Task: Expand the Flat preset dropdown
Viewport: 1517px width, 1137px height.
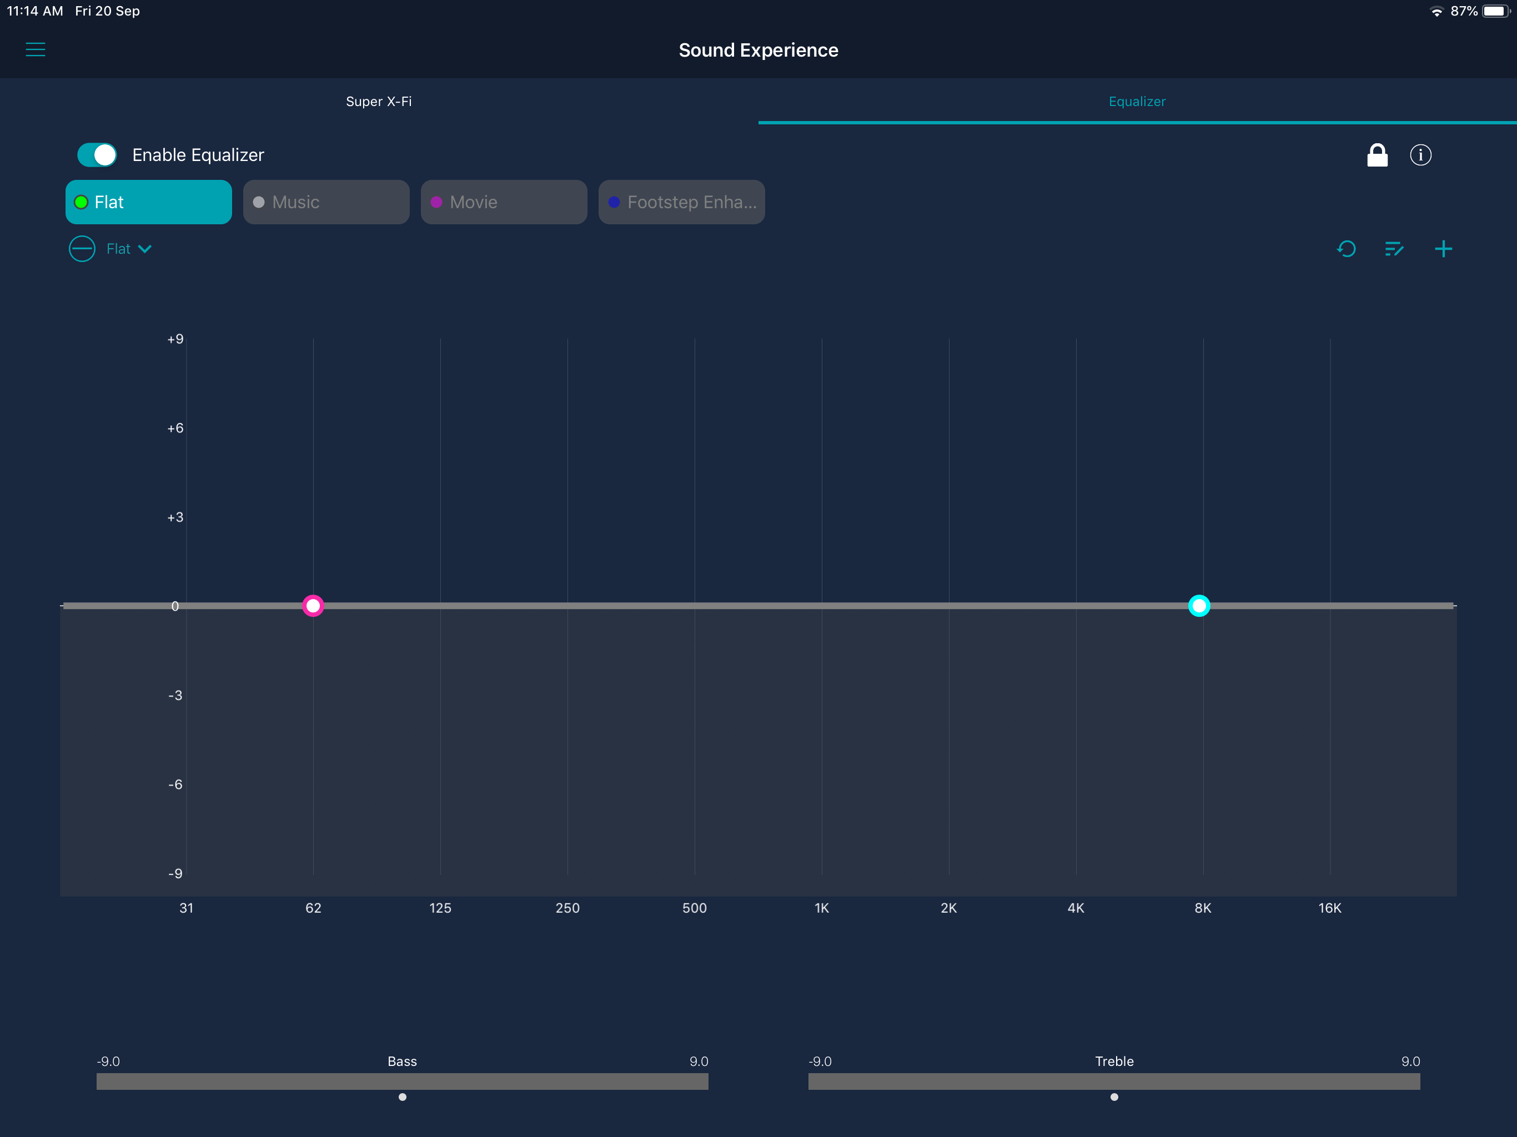Action: point(129,249)
